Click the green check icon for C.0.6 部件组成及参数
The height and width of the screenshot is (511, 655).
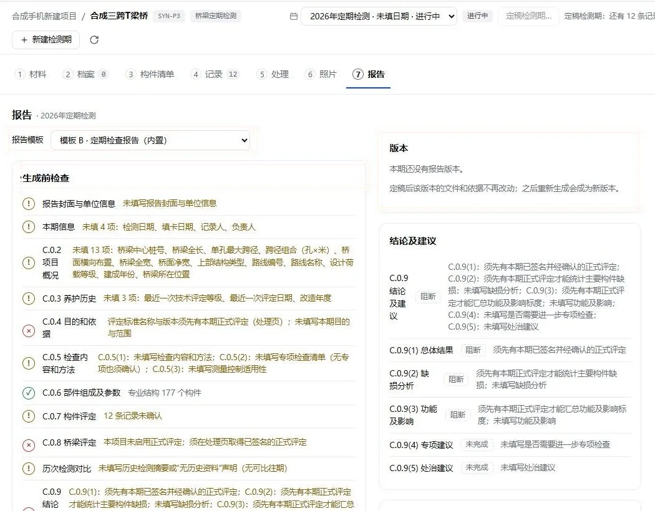pos(29,393)
